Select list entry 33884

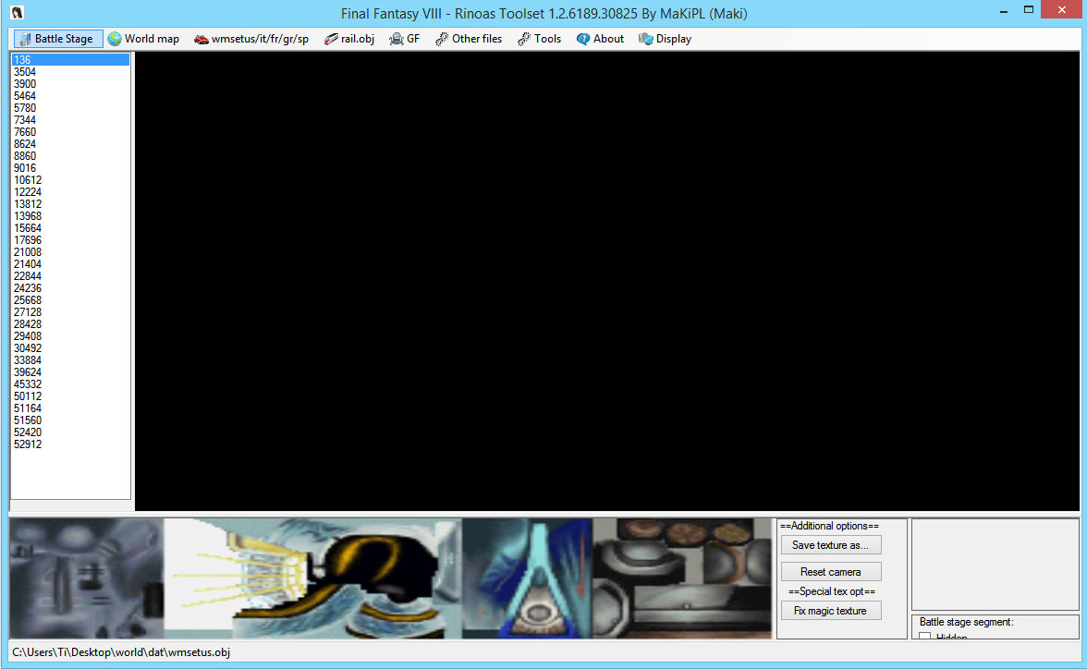(70, 360)
